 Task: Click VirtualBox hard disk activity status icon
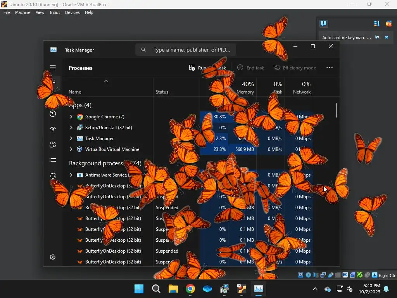(300, 275)
